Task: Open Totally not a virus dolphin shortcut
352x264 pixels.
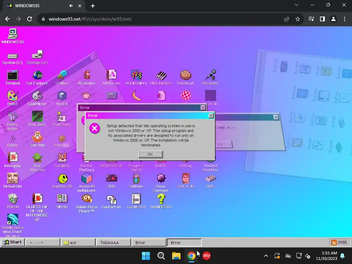Action: click(x=13, y=219)
